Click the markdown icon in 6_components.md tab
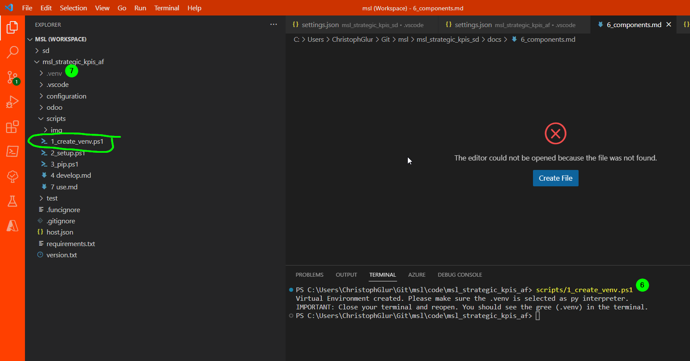This screenshot has height=361, width=690. [x=600, y=25]
